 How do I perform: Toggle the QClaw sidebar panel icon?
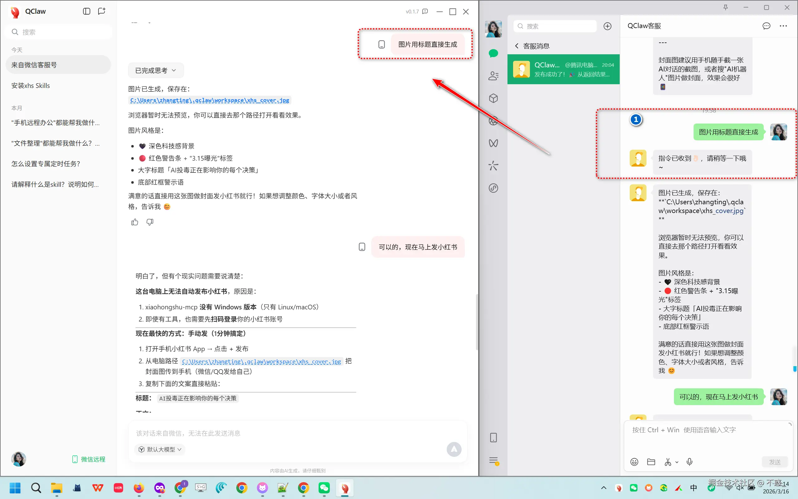86,11
